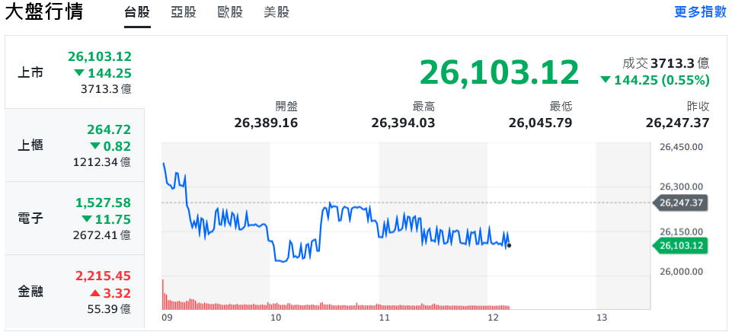Show the 上櫃 index chart
The image size is (732, 332).
[x=30, y=145]
